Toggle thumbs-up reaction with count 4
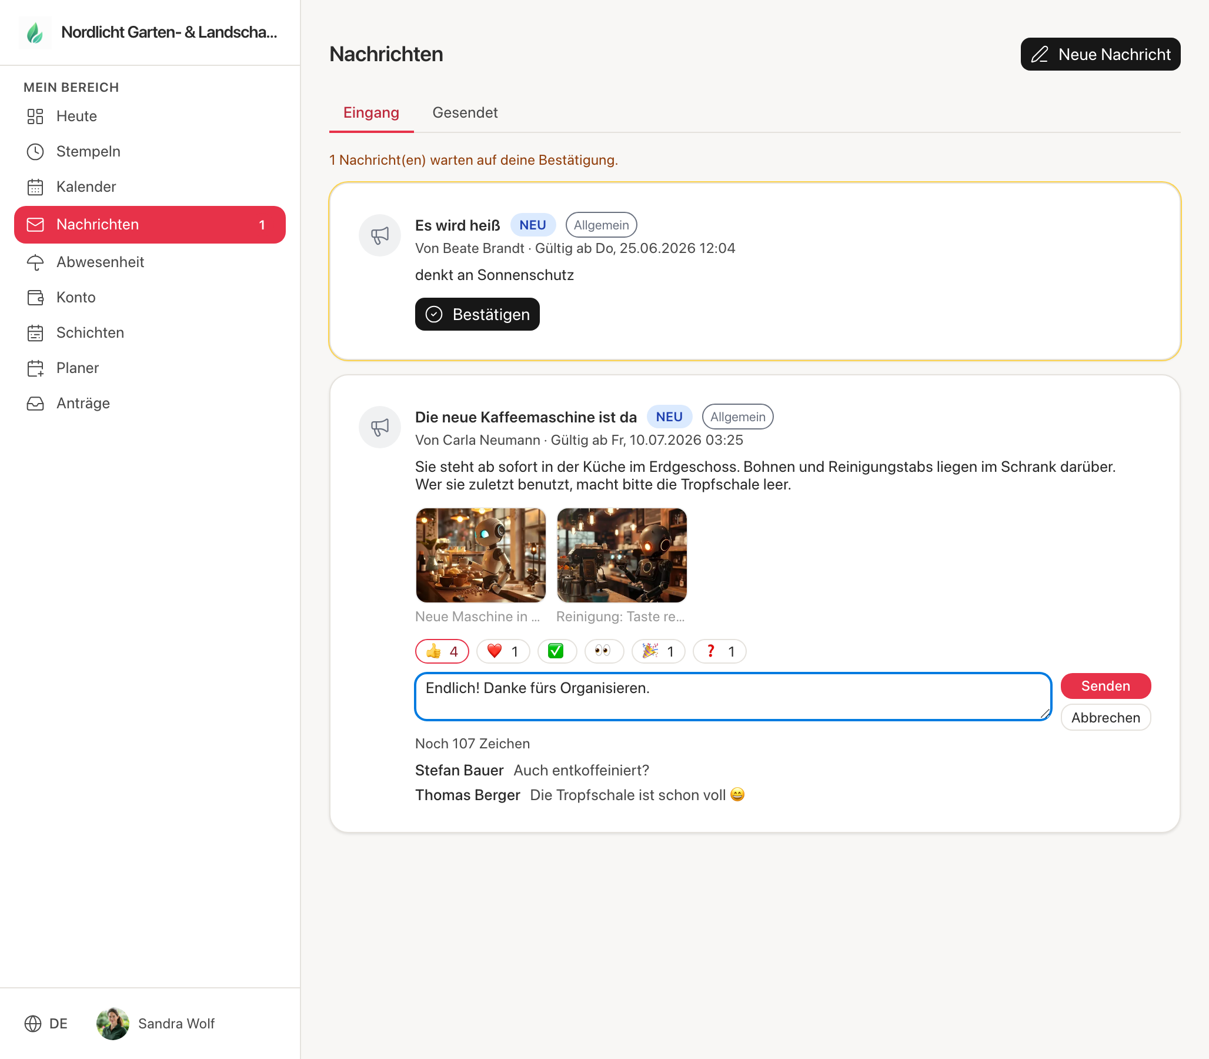 [442, 651]
